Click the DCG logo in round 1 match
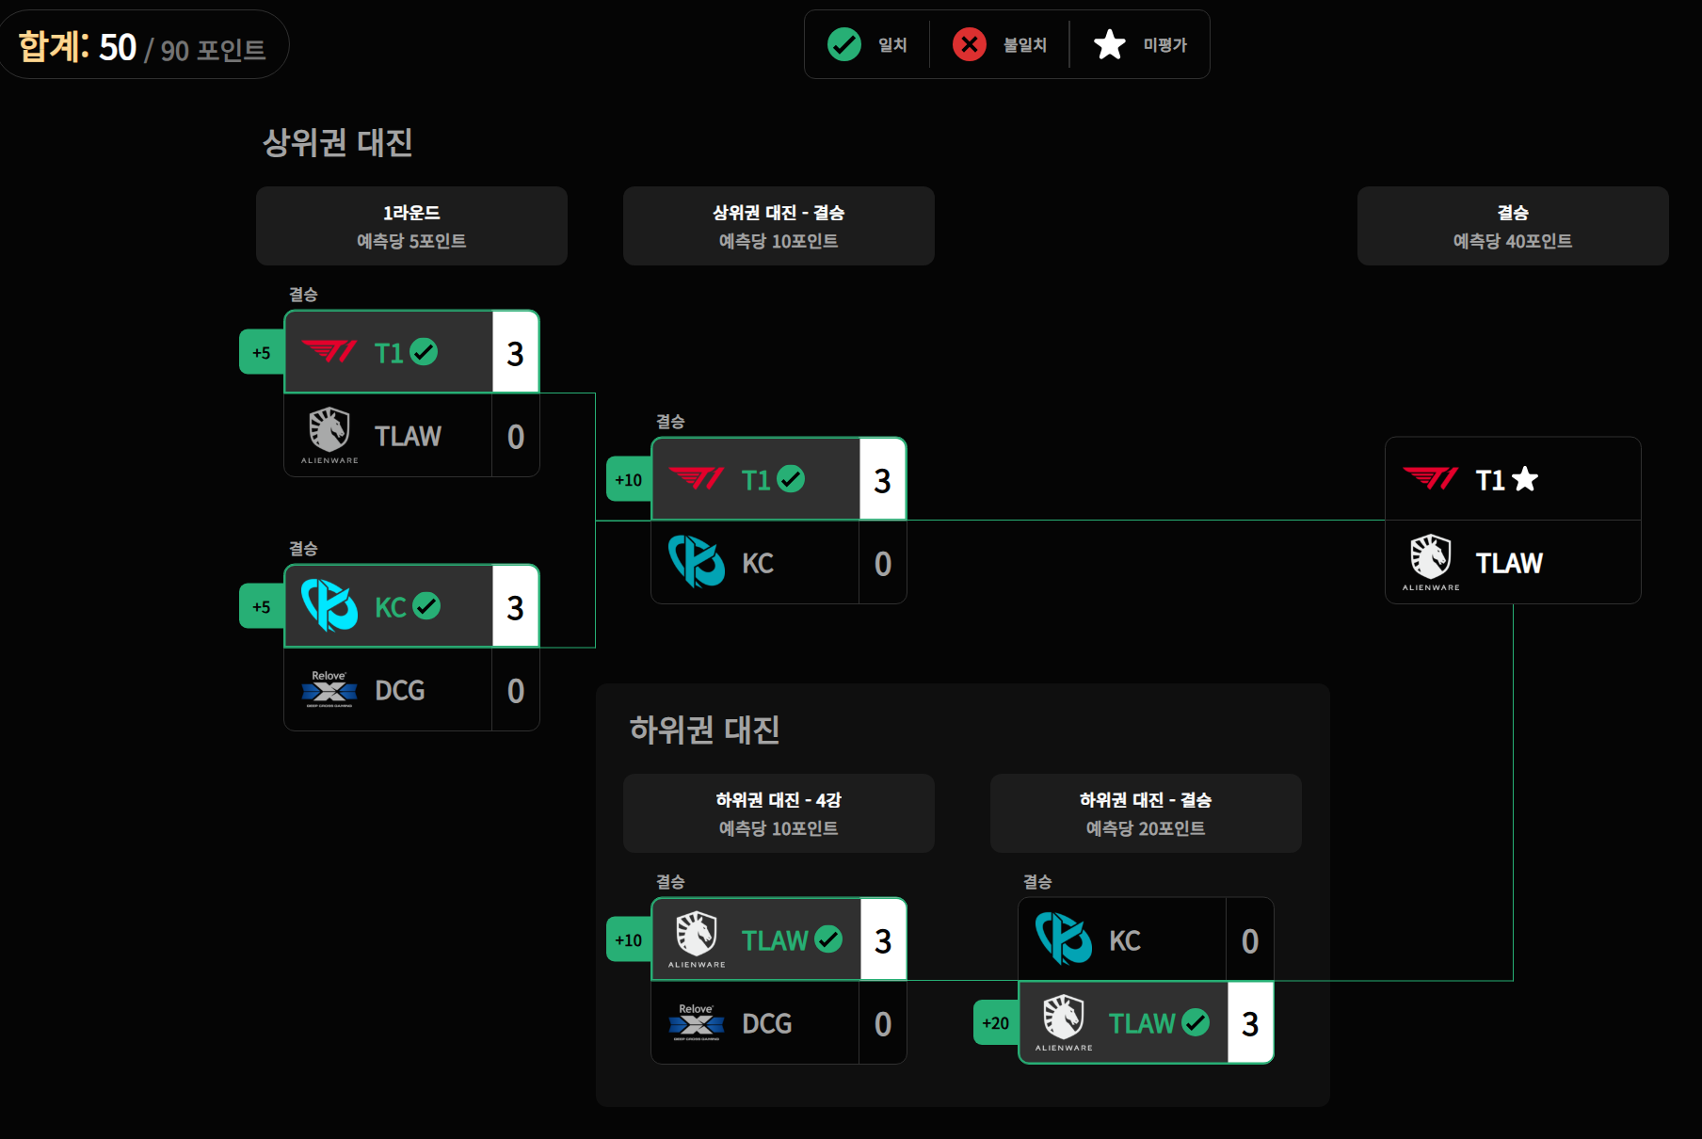The height and width of the screenshot is (1139, 1702). point(329,689)
